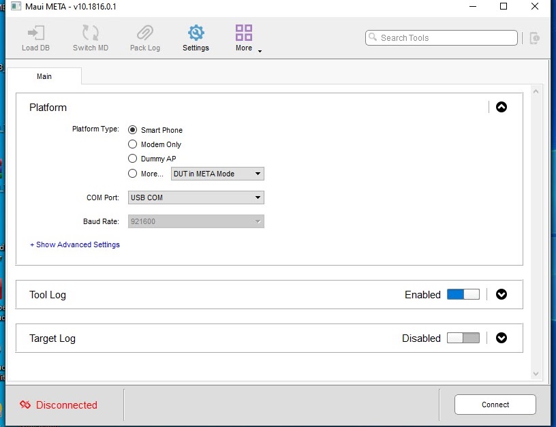Image resolution: width=556 pixels, height=427 pixels.
Task: Focus the Search Tools input field
Action: (441, 37)
